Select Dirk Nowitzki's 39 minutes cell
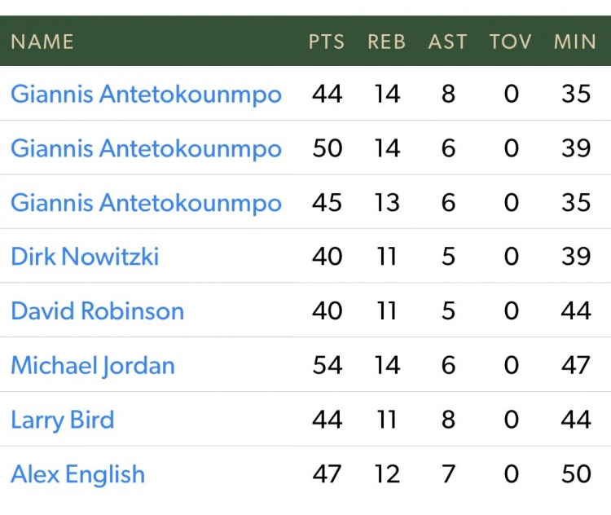The width and height of the screenshot is (611, 515). (x=575, y=257)
